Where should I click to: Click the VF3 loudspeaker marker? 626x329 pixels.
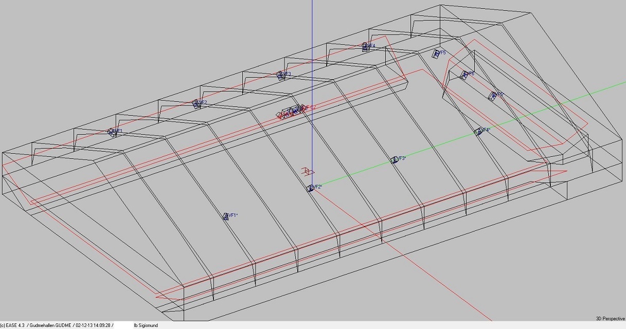pyautogui.click(x=281, y=75)
